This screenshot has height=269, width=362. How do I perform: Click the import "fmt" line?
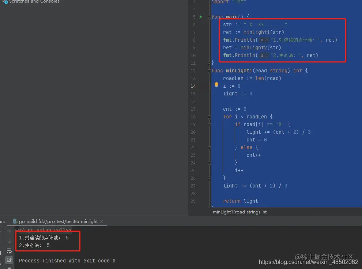tap(229, 2)
